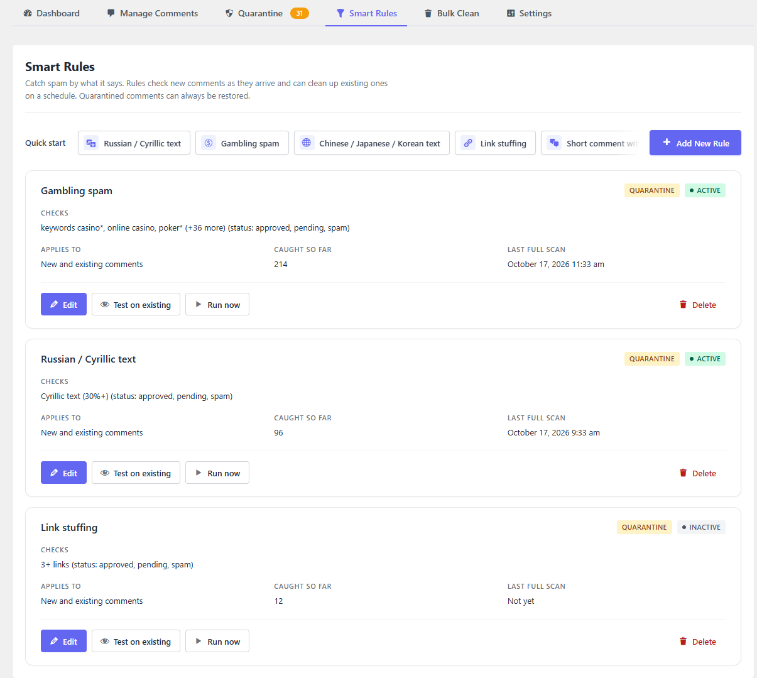Switch to Manage Comments tab

pos(153,13)
